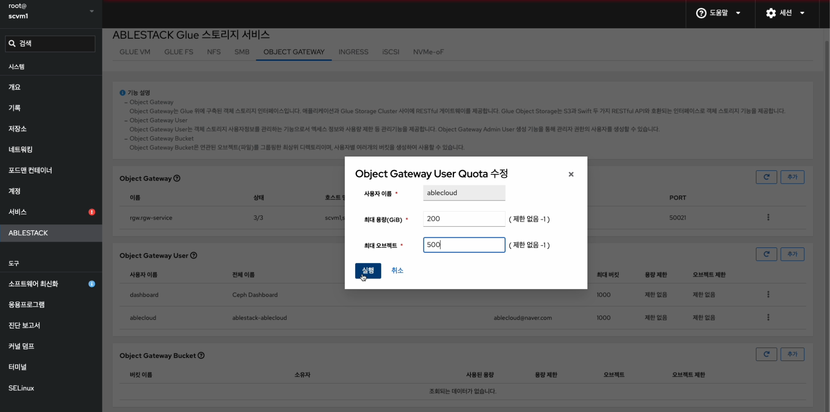Expand the 도움말 help dropdown
The width and height of the screenshot is (830, 412).
point(718,13)
